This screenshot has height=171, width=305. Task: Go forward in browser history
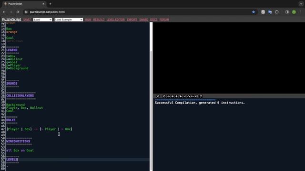(11, 12)
